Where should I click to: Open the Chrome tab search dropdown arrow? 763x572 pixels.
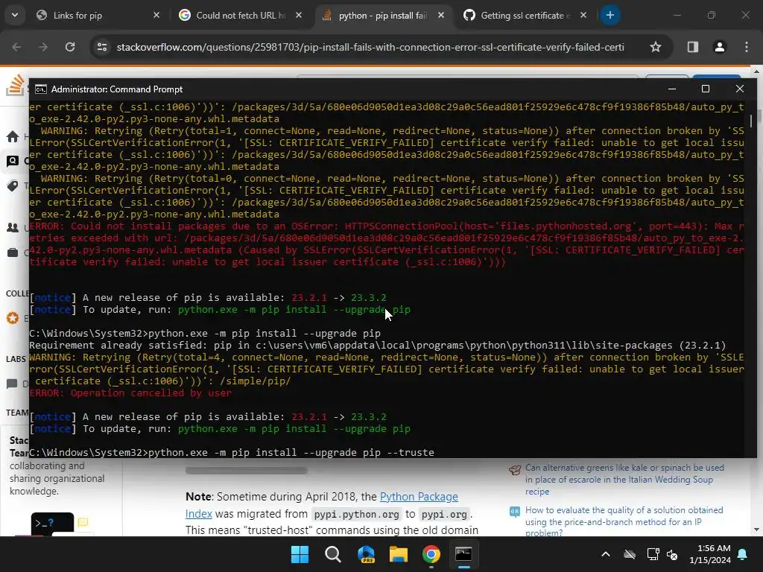pyautogui.click(x=15, y=15)
